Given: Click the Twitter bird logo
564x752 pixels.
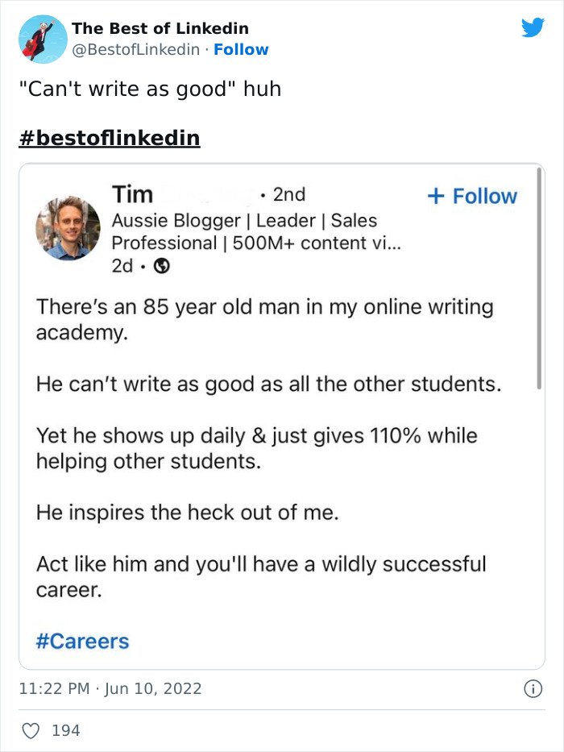Looking at the screenshot, I should click(x=533, y=27).
